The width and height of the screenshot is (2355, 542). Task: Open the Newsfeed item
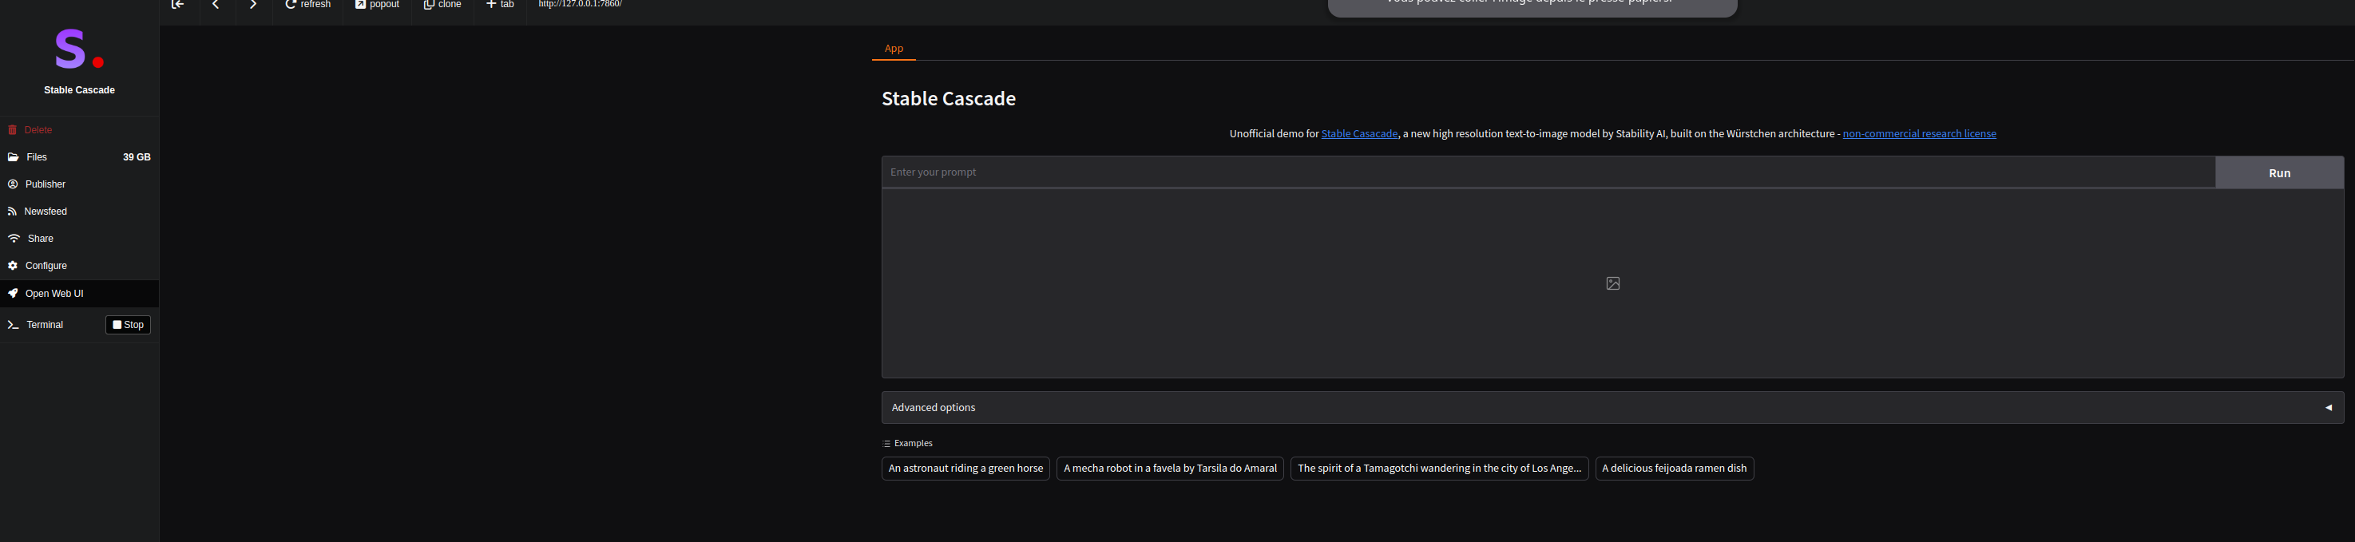(80, 212)
